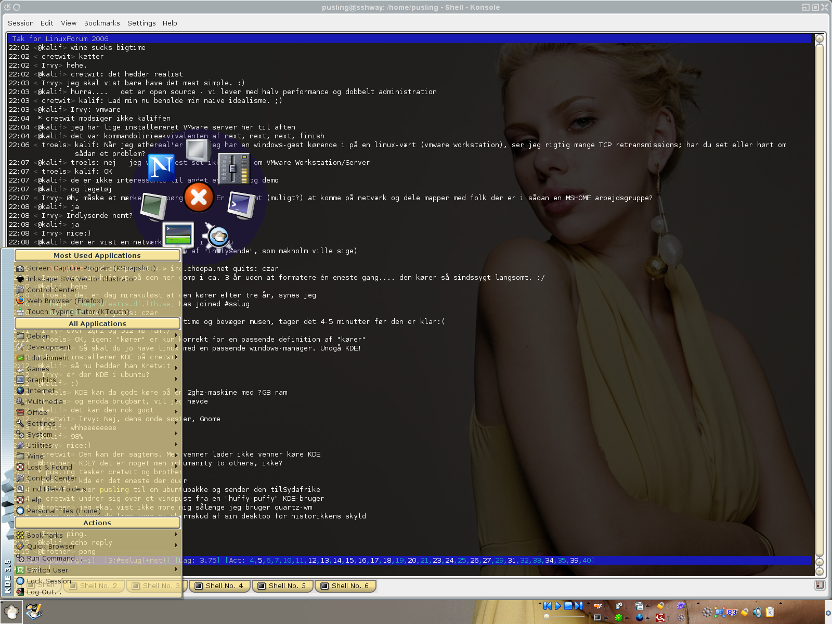
Task: Click the purple flower icon in taskbar
Action: click(681, 606)
